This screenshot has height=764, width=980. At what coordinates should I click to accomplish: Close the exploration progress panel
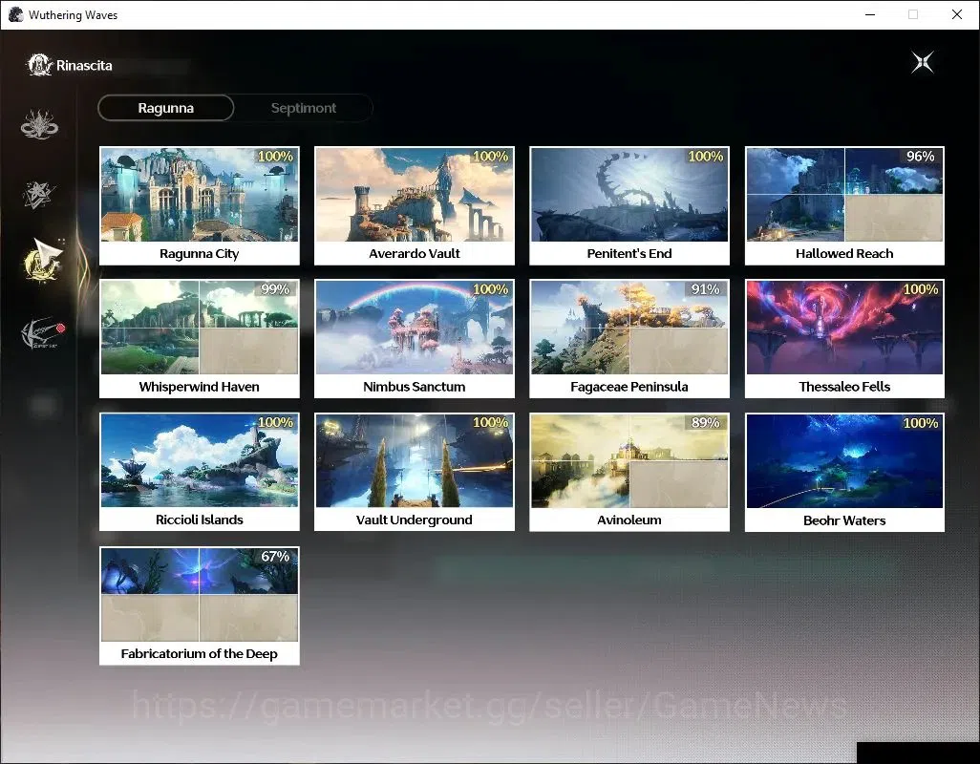[x=922, y=62]
